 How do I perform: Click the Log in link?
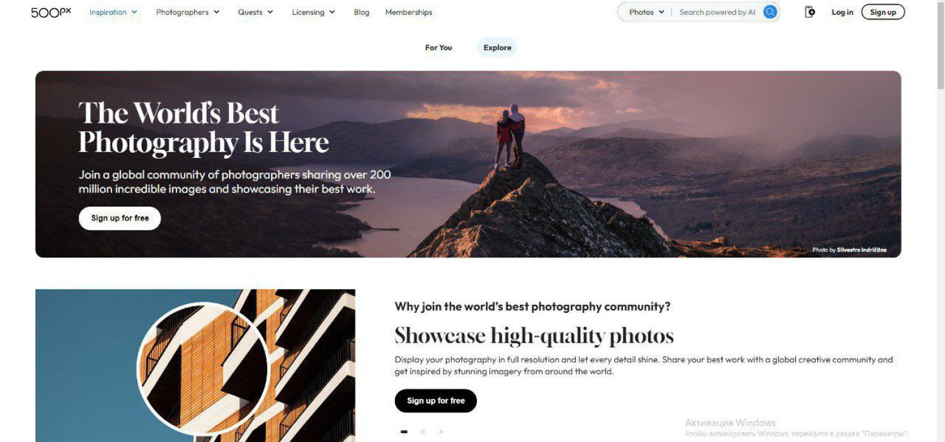[x=842, y=12]
